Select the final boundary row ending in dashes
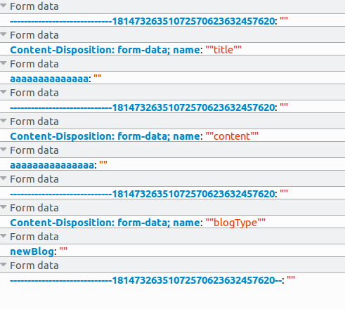345x309 pixels. coord(172,280)
